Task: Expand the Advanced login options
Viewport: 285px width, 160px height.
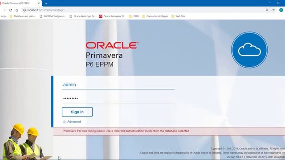Action: (72, 122)
